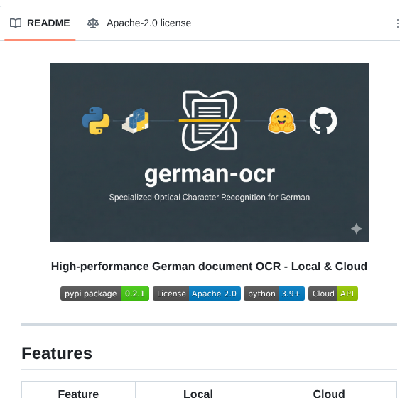Click the License Apache 2.0 badge

click(x=197, y=294)
